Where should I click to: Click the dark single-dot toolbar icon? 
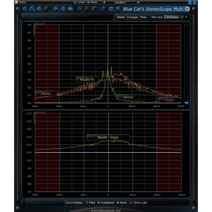click(80, 9)
